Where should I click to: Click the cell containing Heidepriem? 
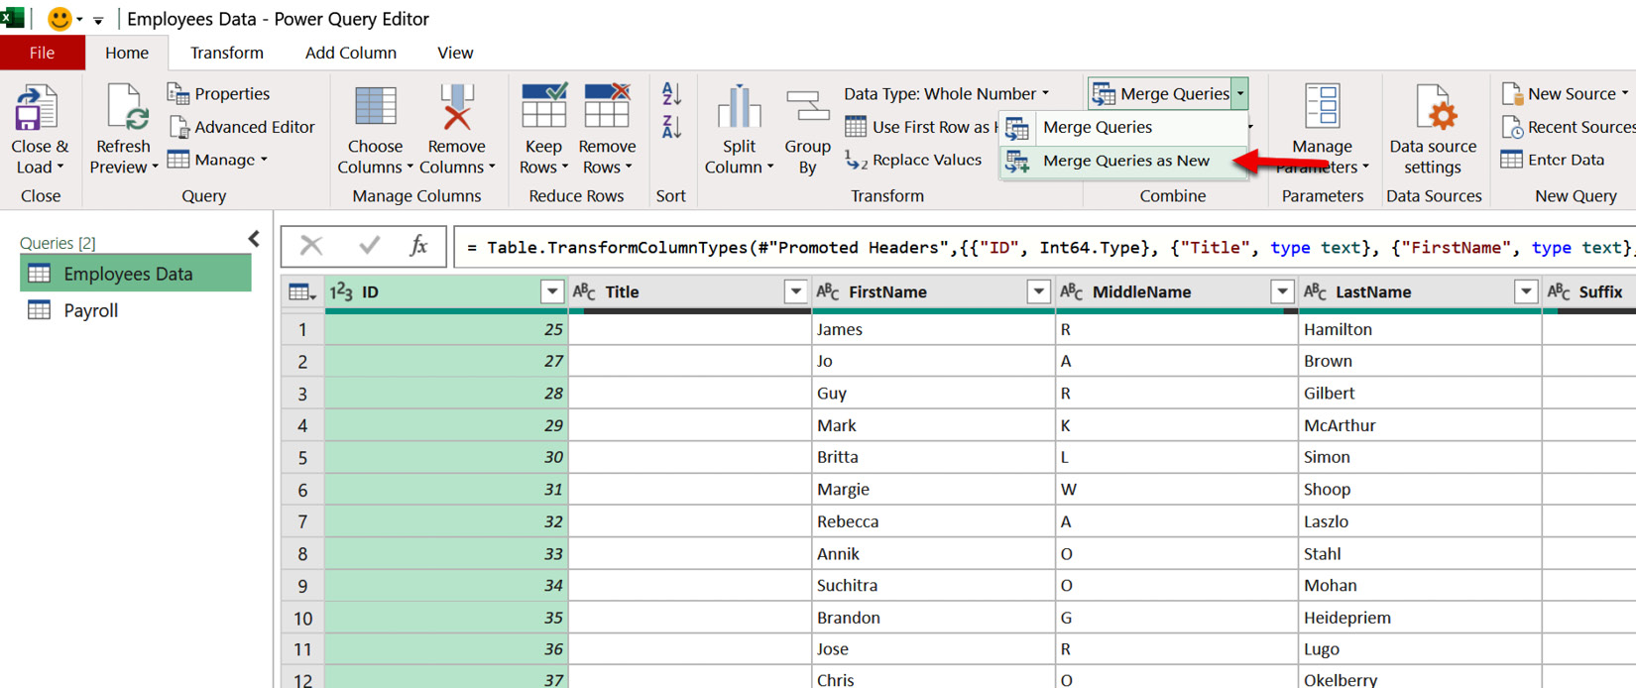tap(1420, 618)
